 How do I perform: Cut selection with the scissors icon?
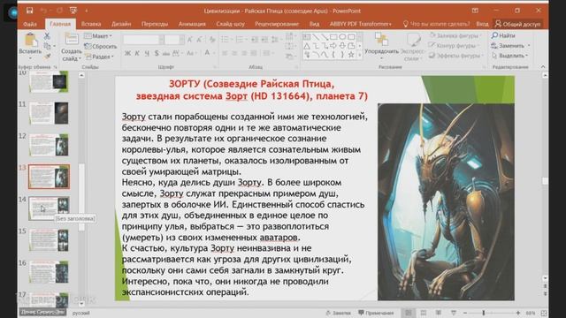tap(47, 36)
